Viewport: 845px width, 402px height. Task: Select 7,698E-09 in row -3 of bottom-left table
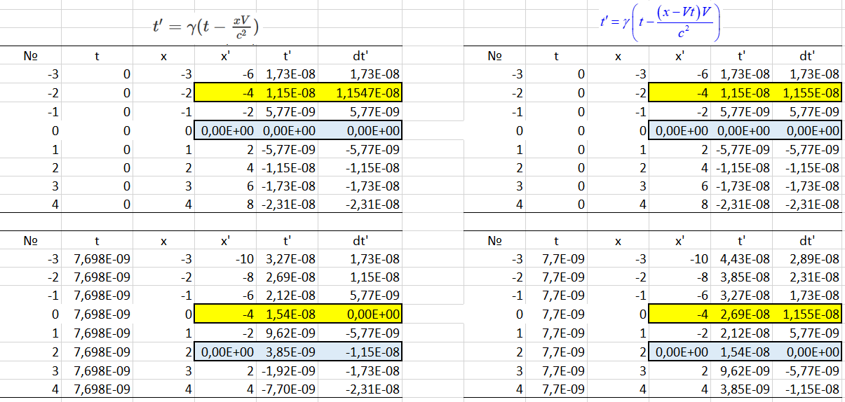(x=102, y=259)
